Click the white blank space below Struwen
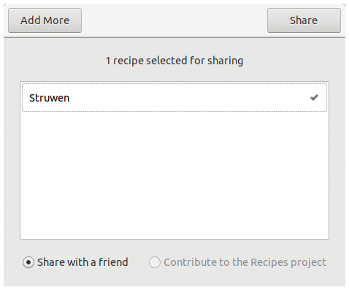This screenshot has height=290, width=349. (x=174, y=175)
